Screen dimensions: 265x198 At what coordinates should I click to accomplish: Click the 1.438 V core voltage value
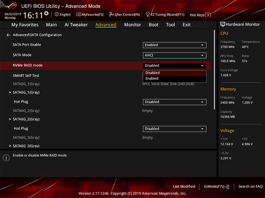pyautogui.click(x=226, y=75)
